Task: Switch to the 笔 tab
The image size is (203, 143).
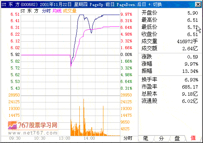Action: pos(146,138)
